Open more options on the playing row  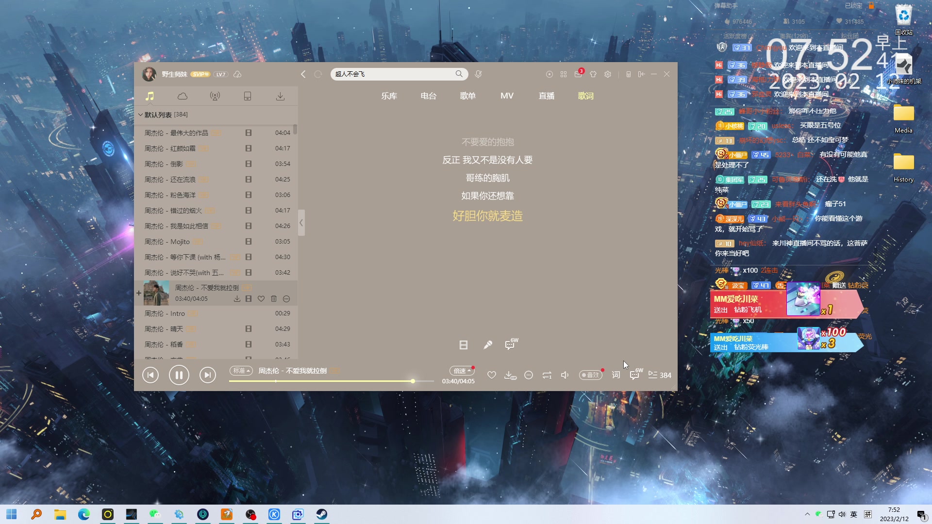pos(286,299)
